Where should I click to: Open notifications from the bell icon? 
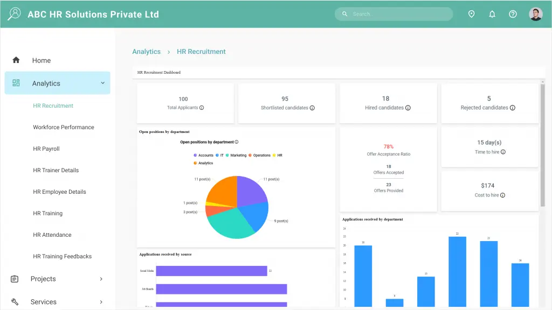[x=492, y=14]
